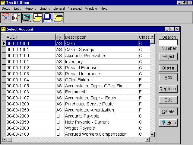Open the Year-End menu

(74, 8)
